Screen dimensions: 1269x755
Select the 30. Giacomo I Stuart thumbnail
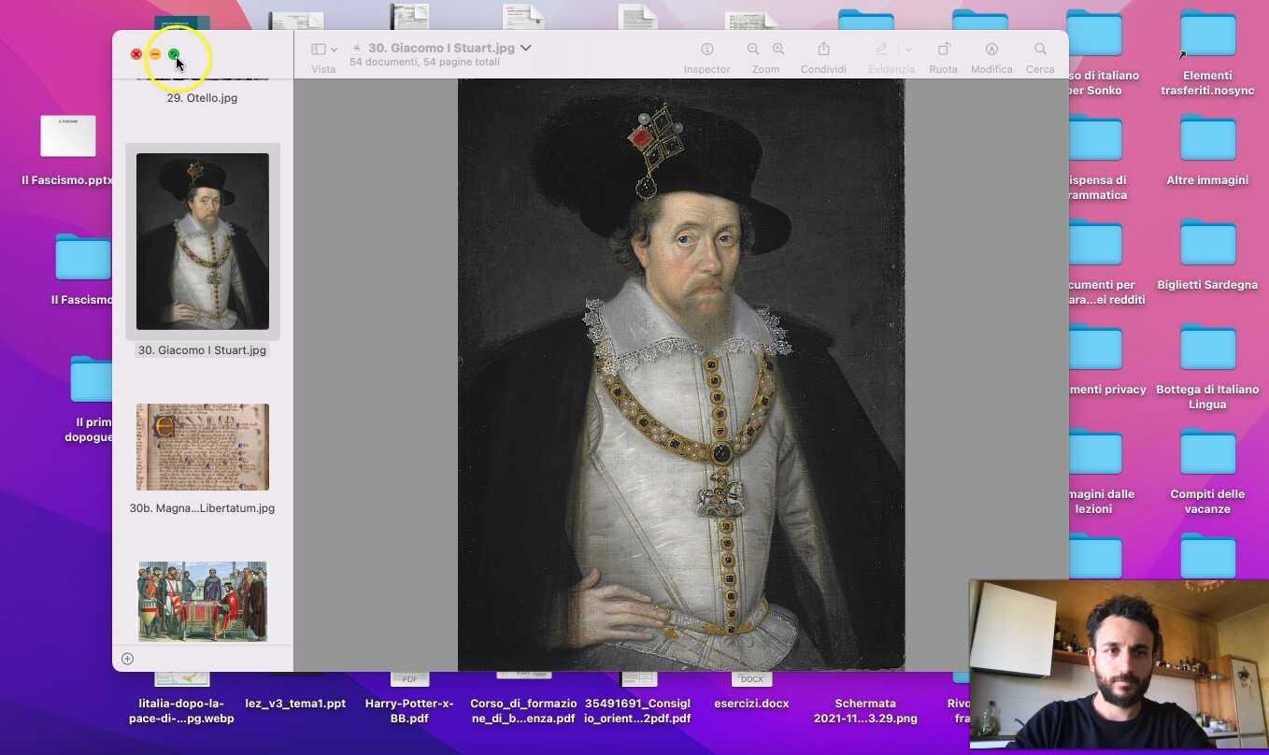click(203, 241)
